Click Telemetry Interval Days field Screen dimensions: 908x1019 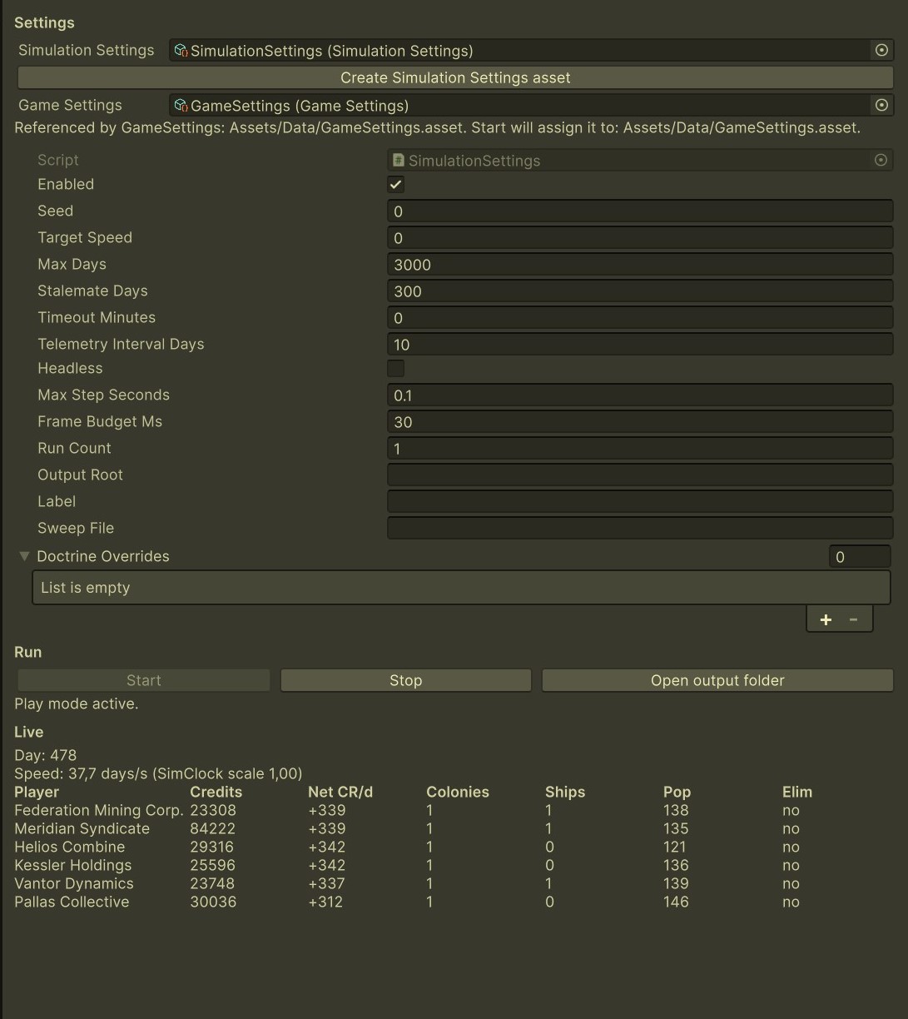click(x=640, y=345)
